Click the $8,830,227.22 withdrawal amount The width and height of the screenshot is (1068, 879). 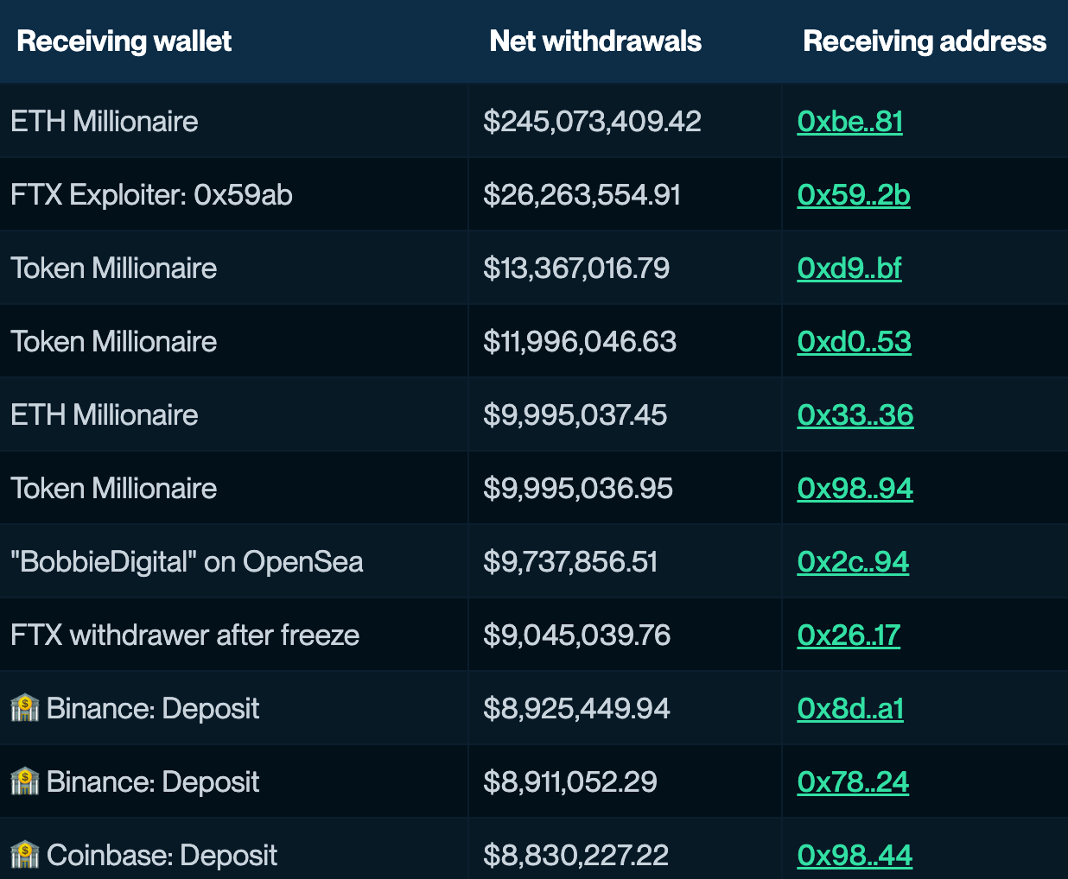[x=576, y=856]
